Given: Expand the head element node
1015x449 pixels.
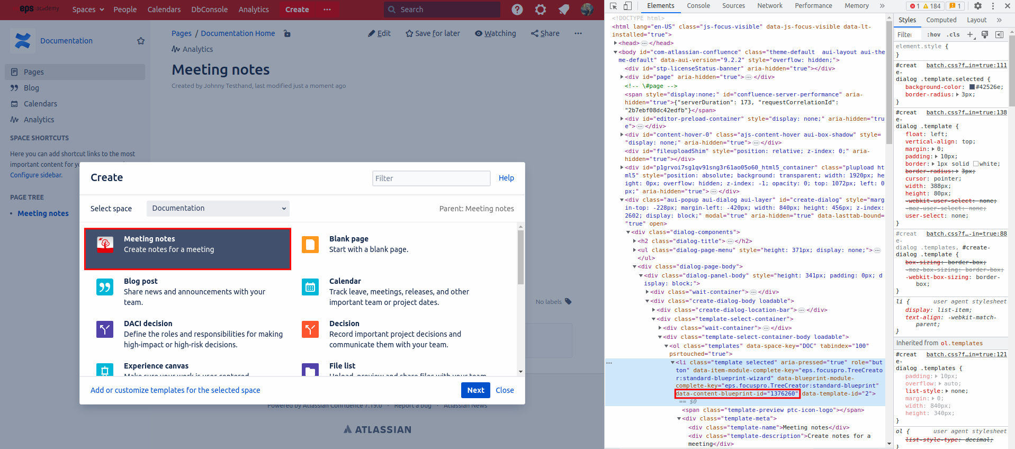Looking at the screenshot, I should pos(615,43).
